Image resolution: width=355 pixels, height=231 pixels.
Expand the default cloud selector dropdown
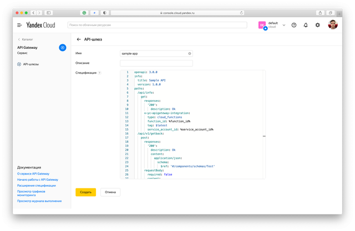click(284, 25)
